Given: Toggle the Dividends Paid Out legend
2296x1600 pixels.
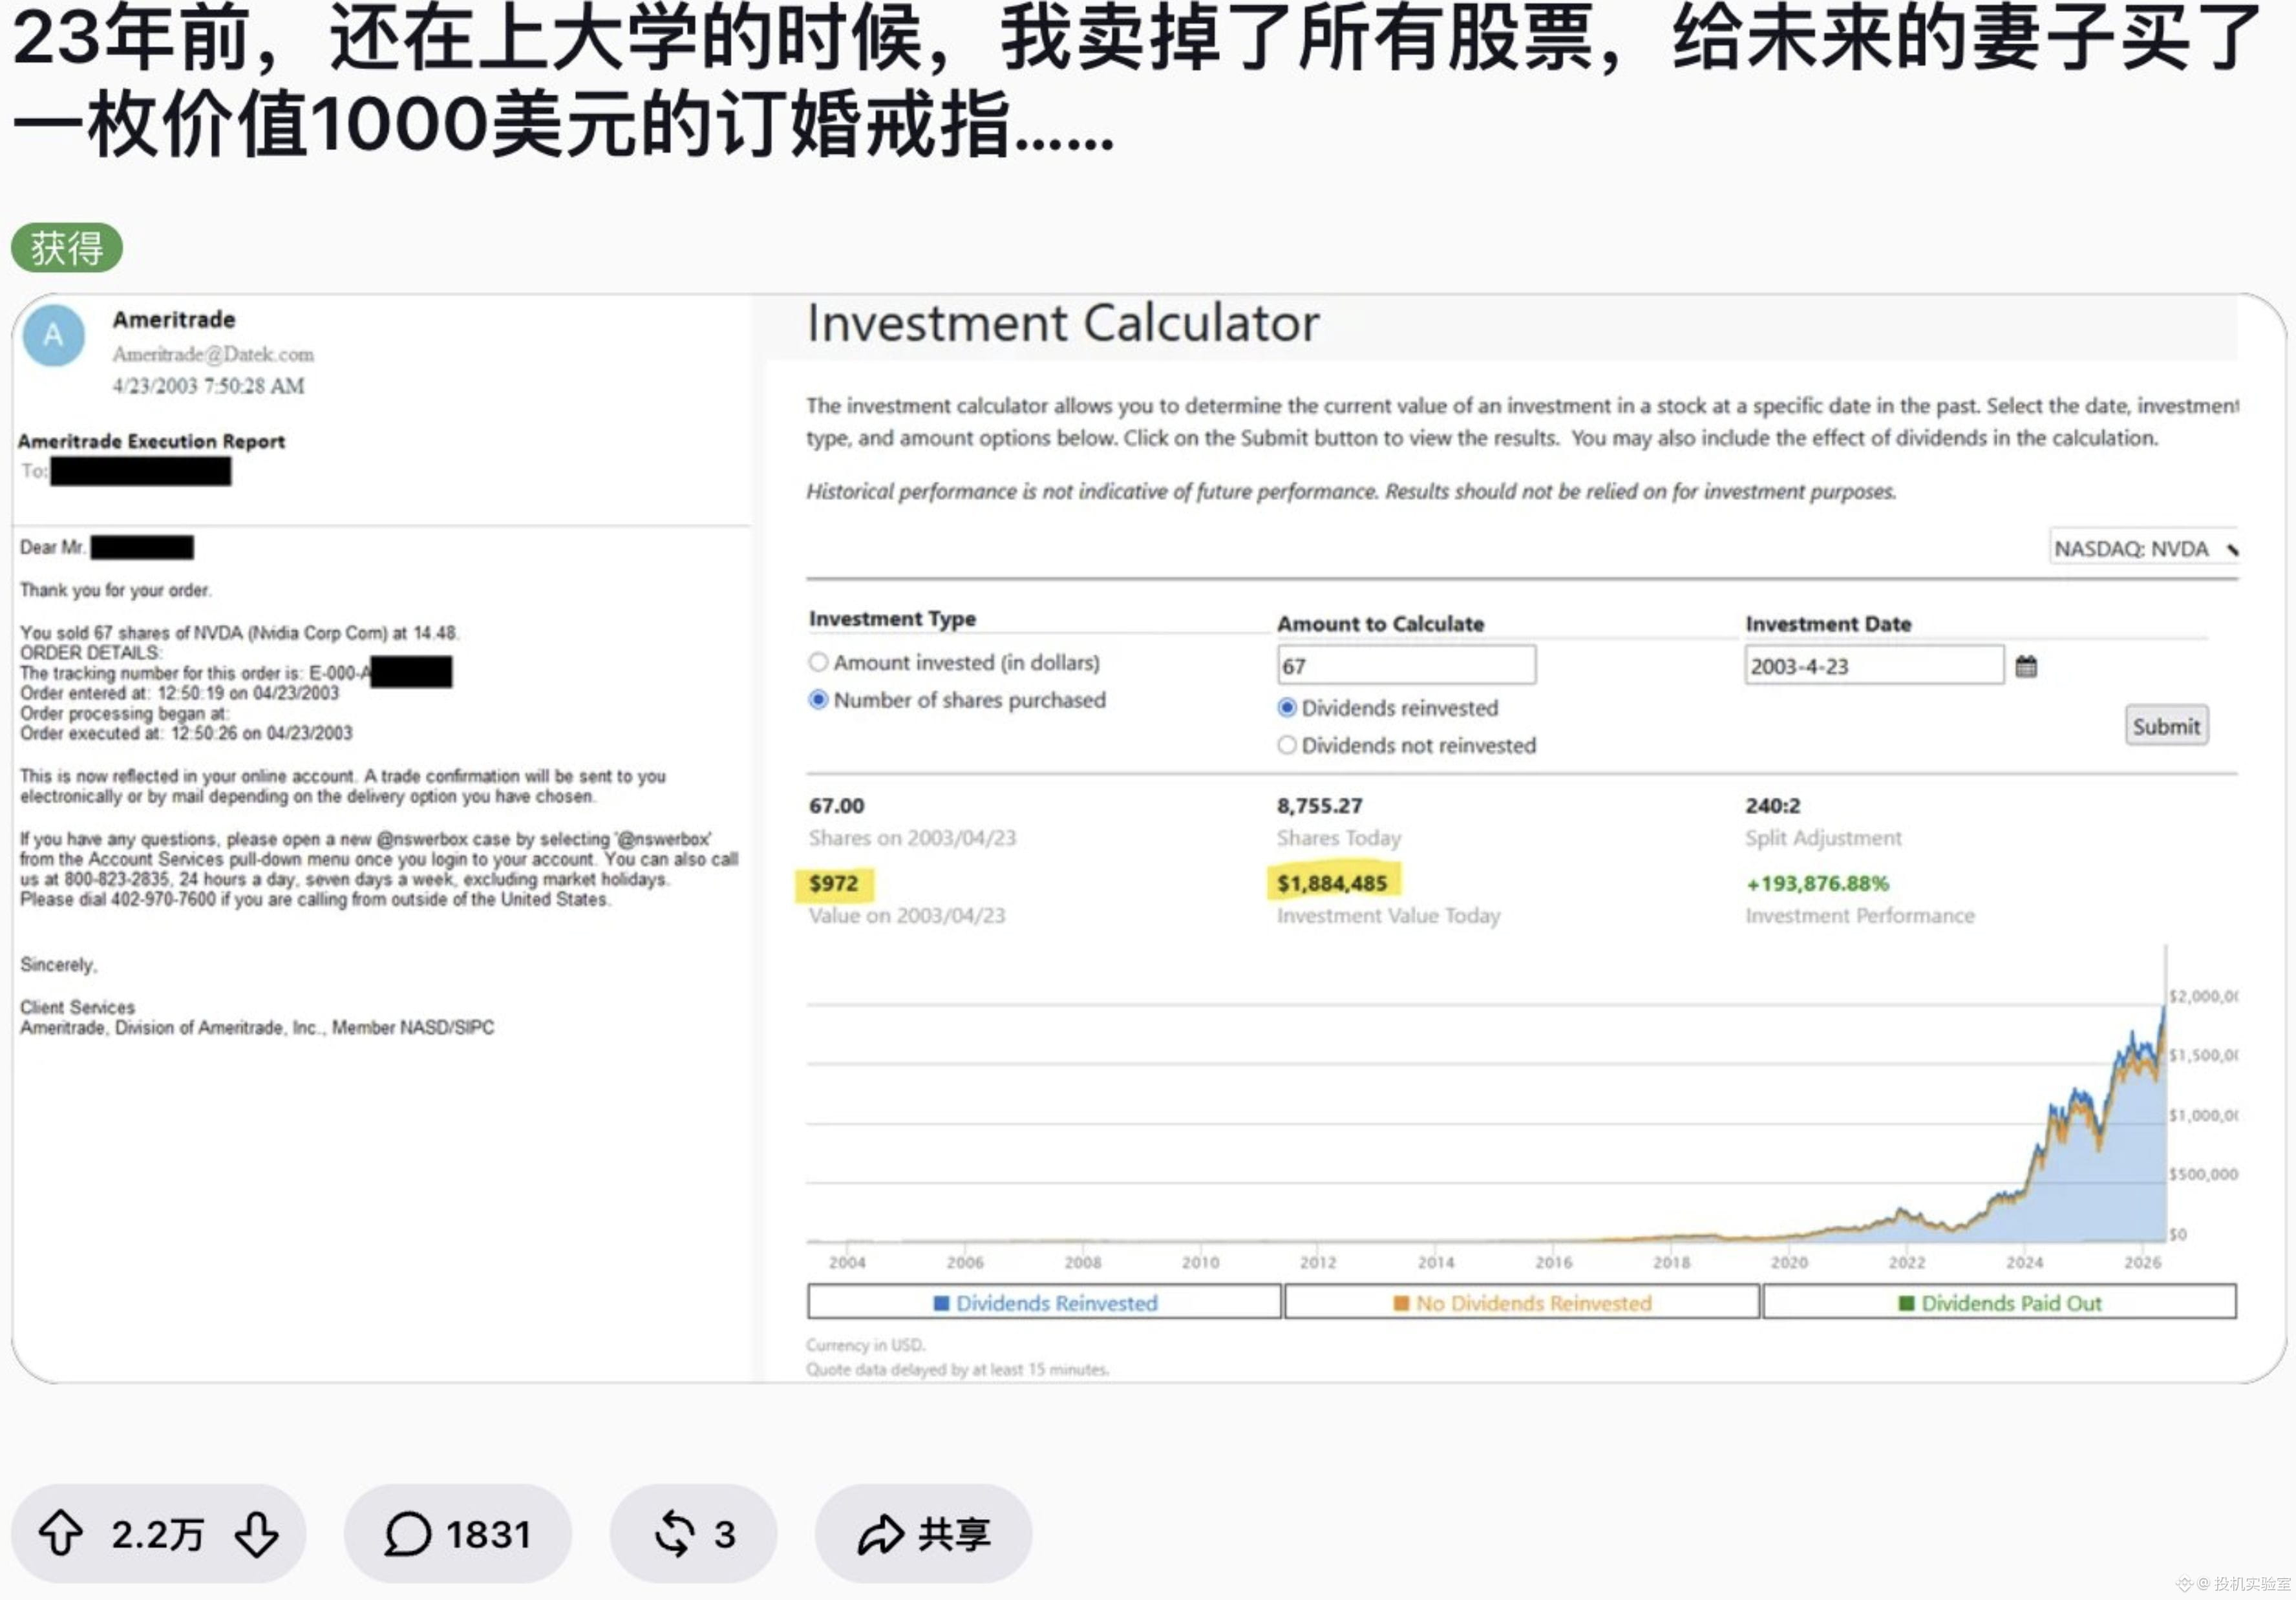Looking at the screenshot, I should 1999,1302.
